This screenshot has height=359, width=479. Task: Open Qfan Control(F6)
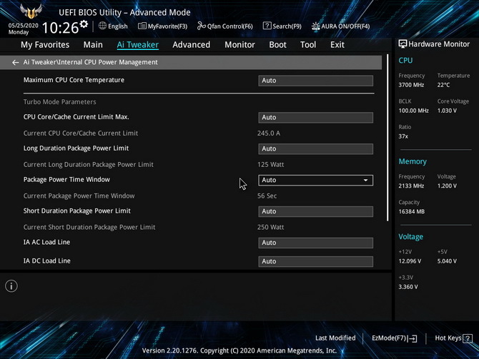[225, 26]
